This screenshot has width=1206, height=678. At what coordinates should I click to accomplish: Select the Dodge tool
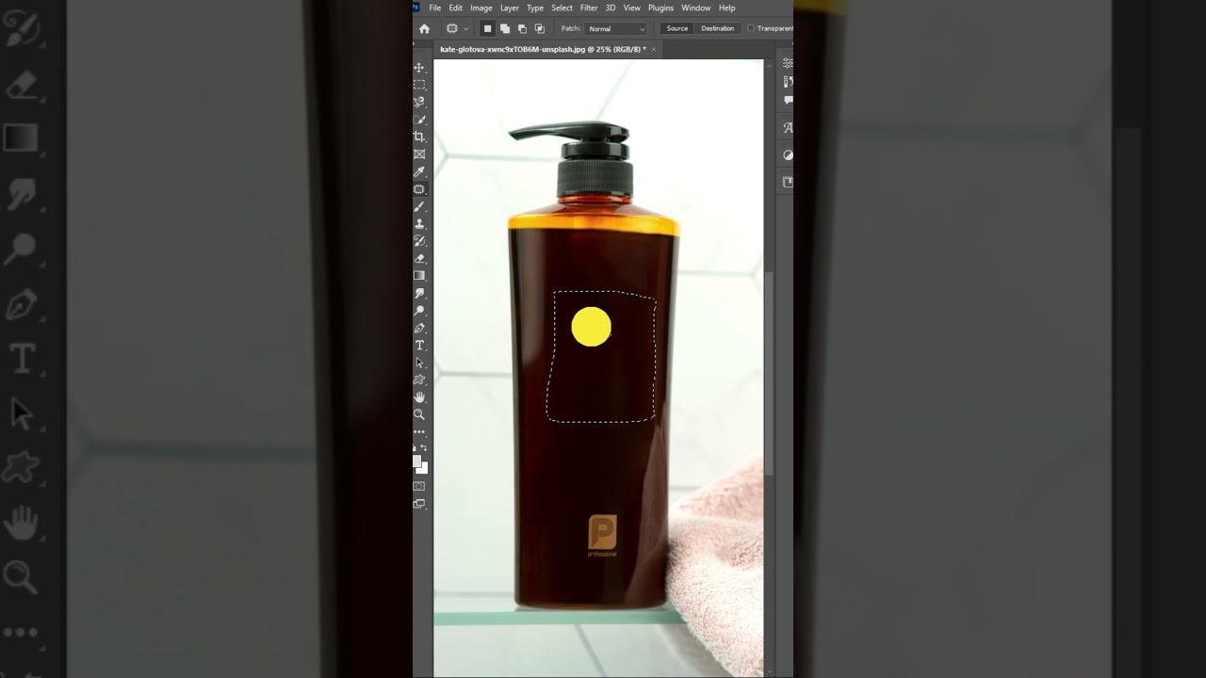point(419,311)
